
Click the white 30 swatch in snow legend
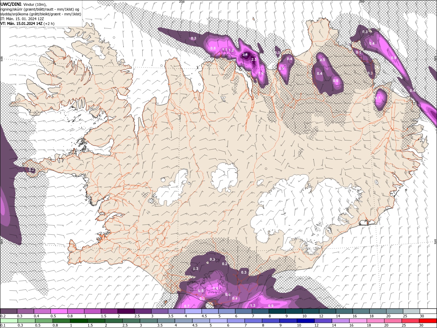[x=428, y=311]
